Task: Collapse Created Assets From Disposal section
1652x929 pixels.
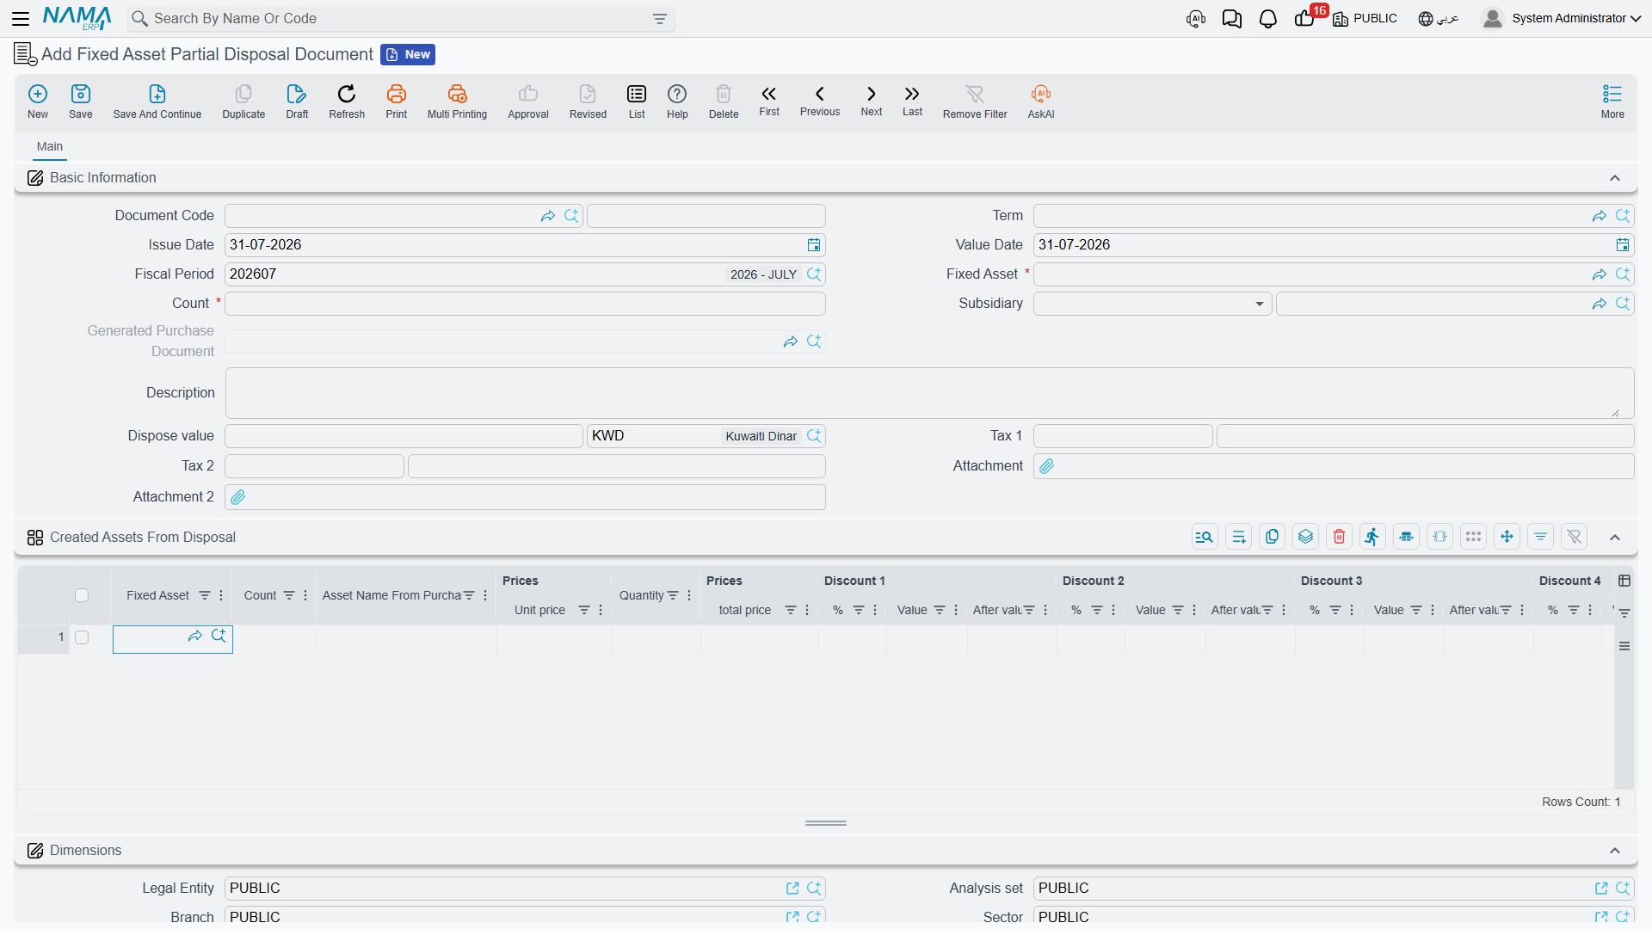Action: [1615, 538]
